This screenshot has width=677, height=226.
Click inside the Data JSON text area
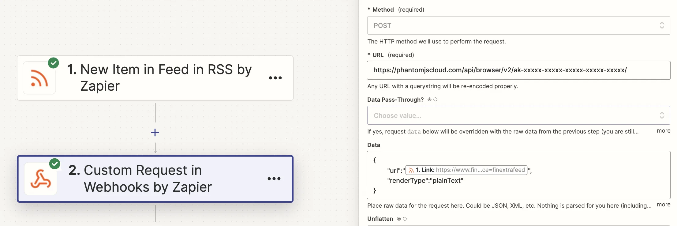point(518,175)
